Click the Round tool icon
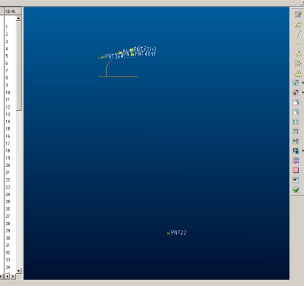The image size is (304, 286). [296, 102]
